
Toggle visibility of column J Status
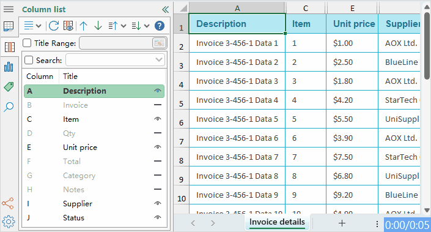158,217
